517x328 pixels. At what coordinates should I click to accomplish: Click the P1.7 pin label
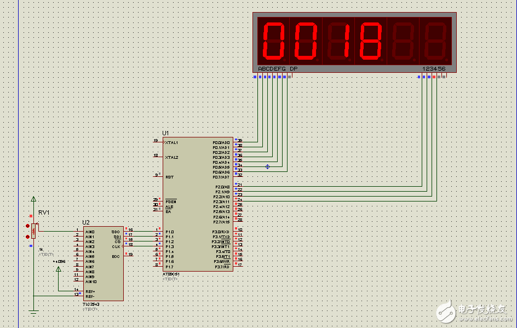169,267
